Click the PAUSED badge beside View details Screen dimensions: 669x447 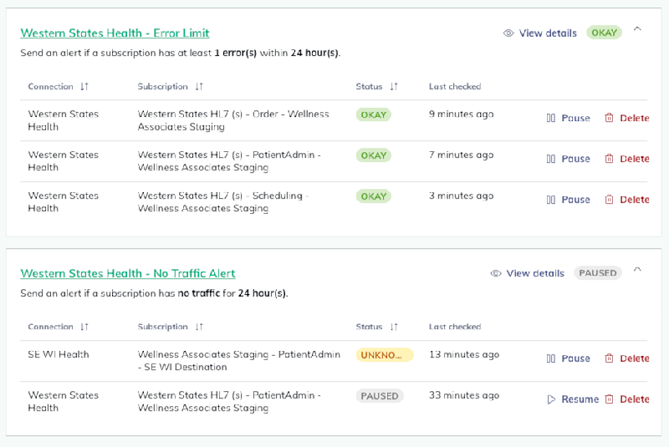(598, 273)
